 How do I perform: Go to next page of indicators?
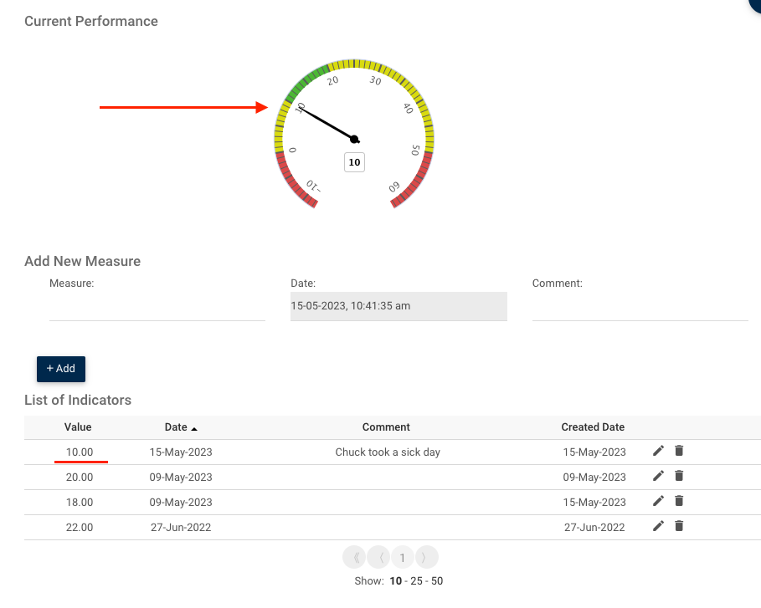pos(425,558)
